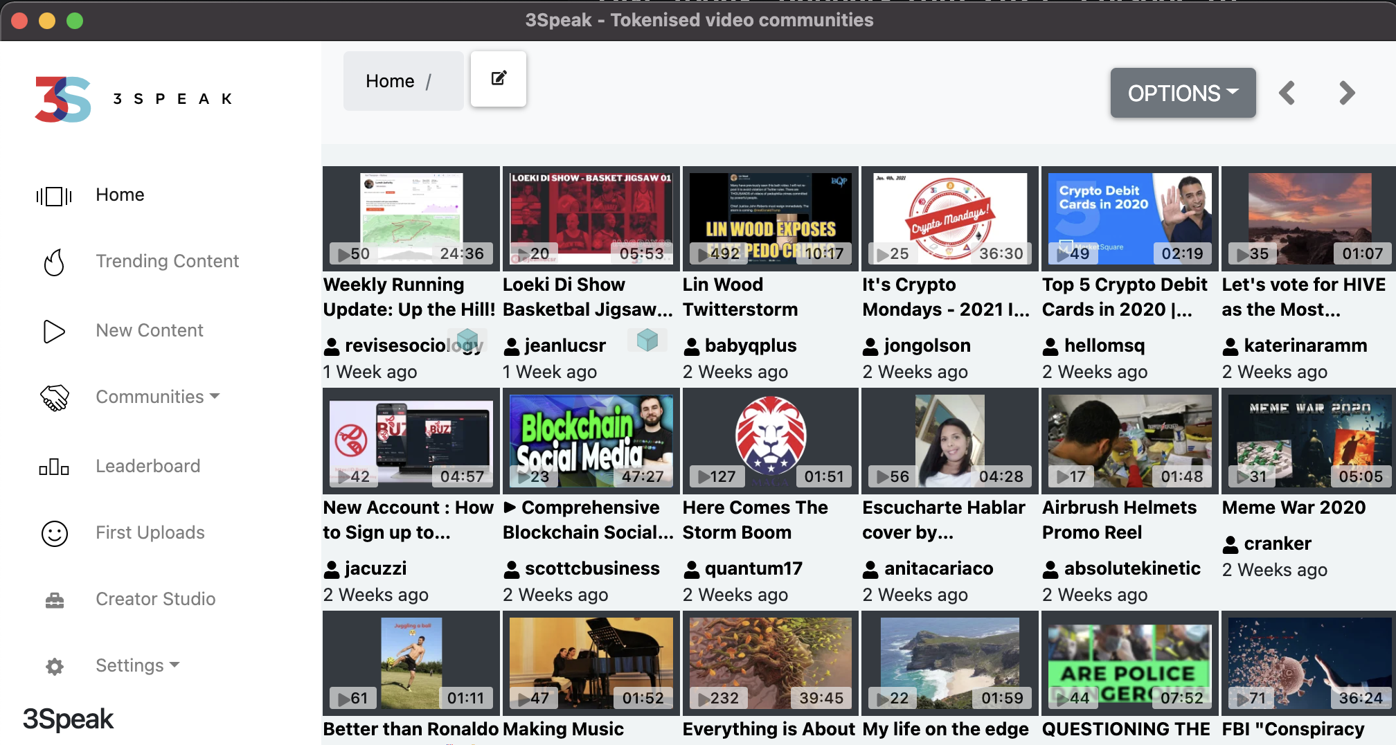Expand the Communities menu

pos(158,397)
